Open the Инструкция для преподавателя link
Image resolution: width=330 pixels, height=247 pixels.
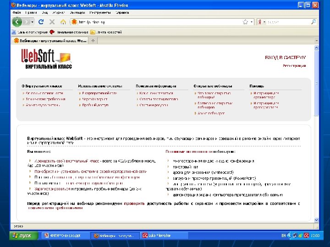coord(266,105)
